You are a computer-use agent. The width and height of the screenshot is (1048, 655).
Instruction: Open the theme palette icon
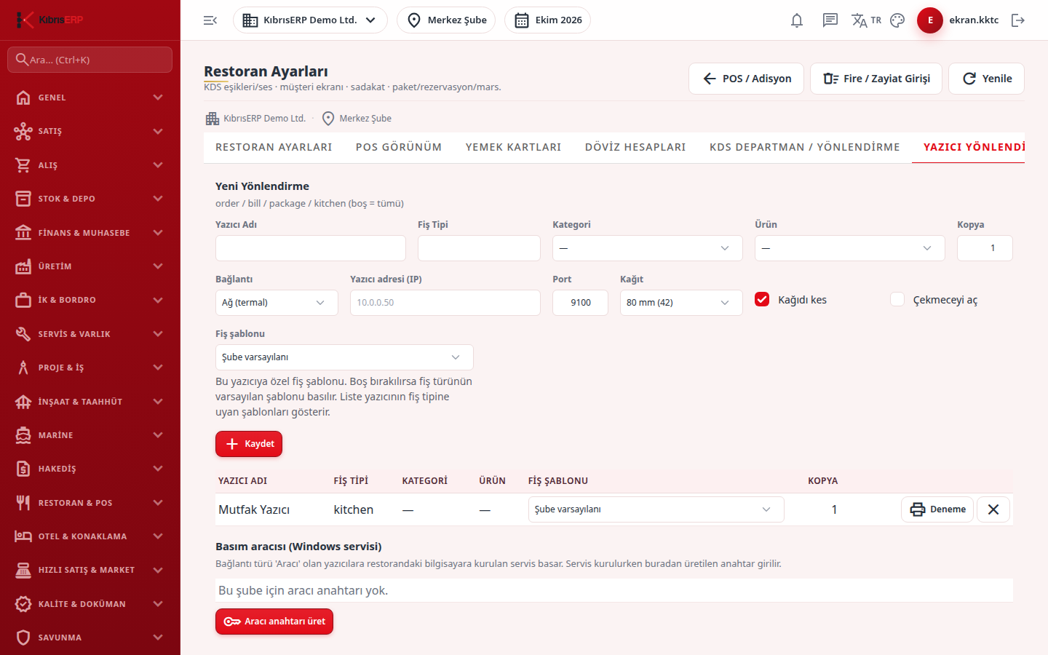click(897, 20)
